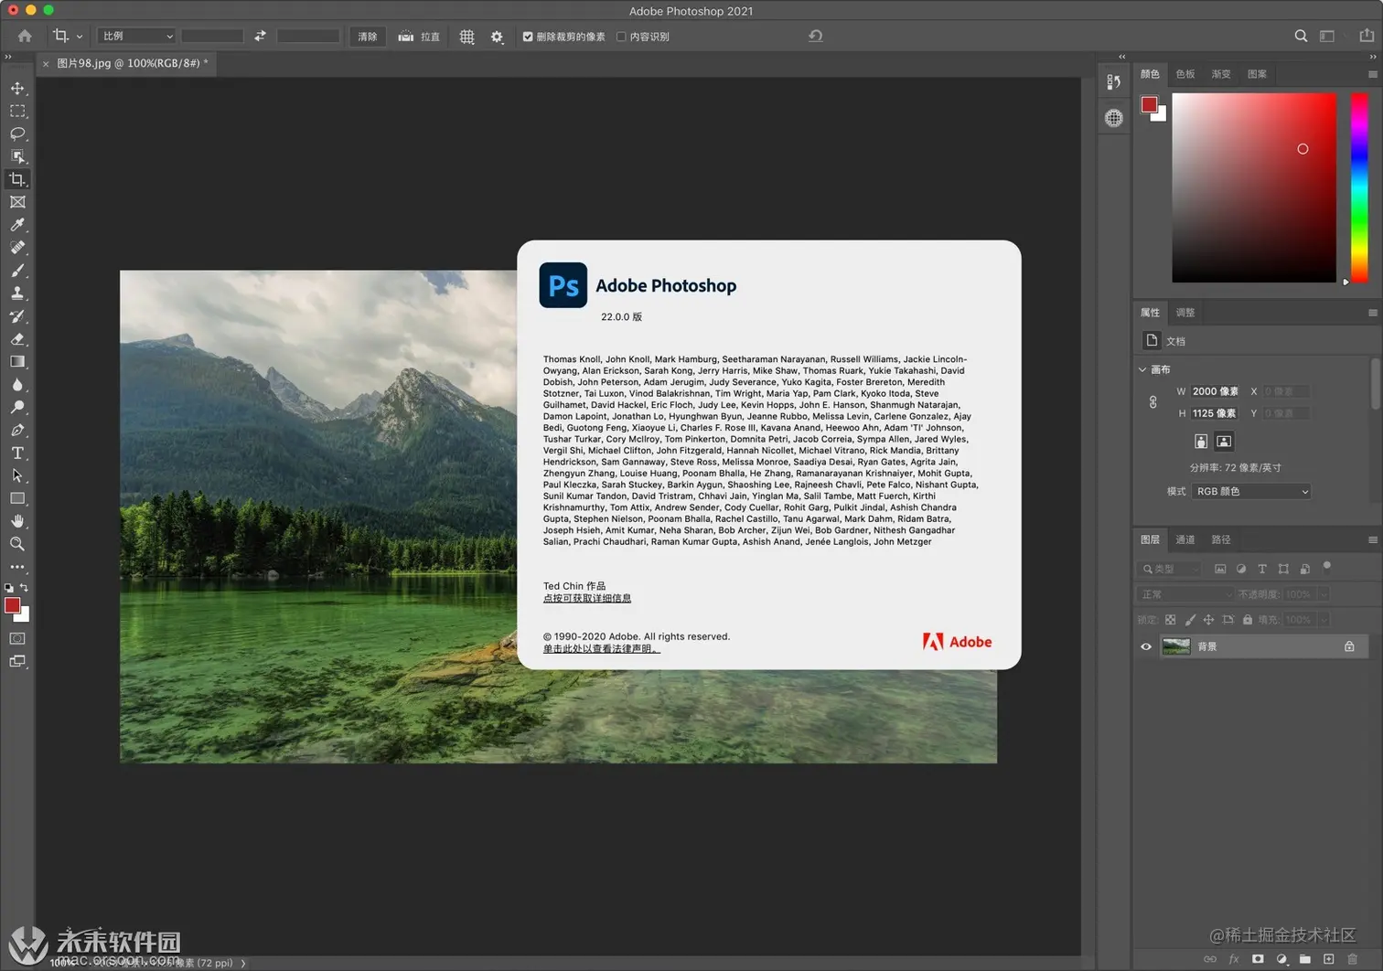Uncheck the 删除裁剪的像素 checkbox

[x=528, y=37]
